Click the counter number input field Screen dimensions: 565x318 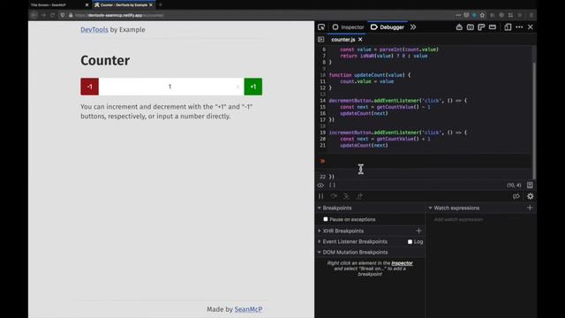171,87
